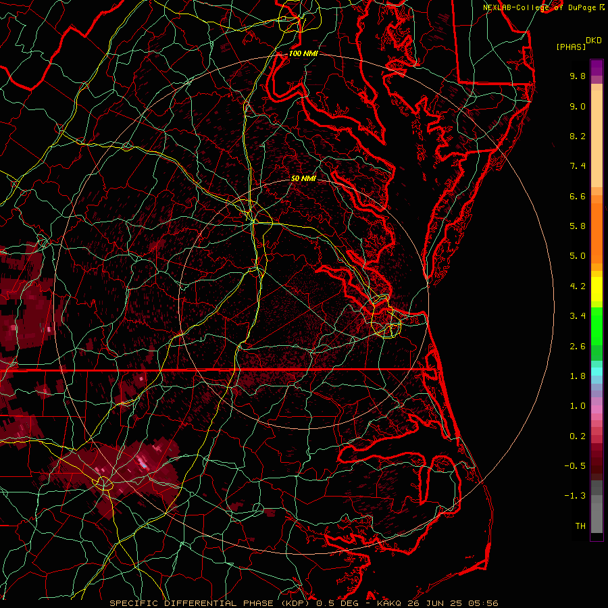Click the 7.4 scale value
Screen dimensions: 608x608
point(578,166)
